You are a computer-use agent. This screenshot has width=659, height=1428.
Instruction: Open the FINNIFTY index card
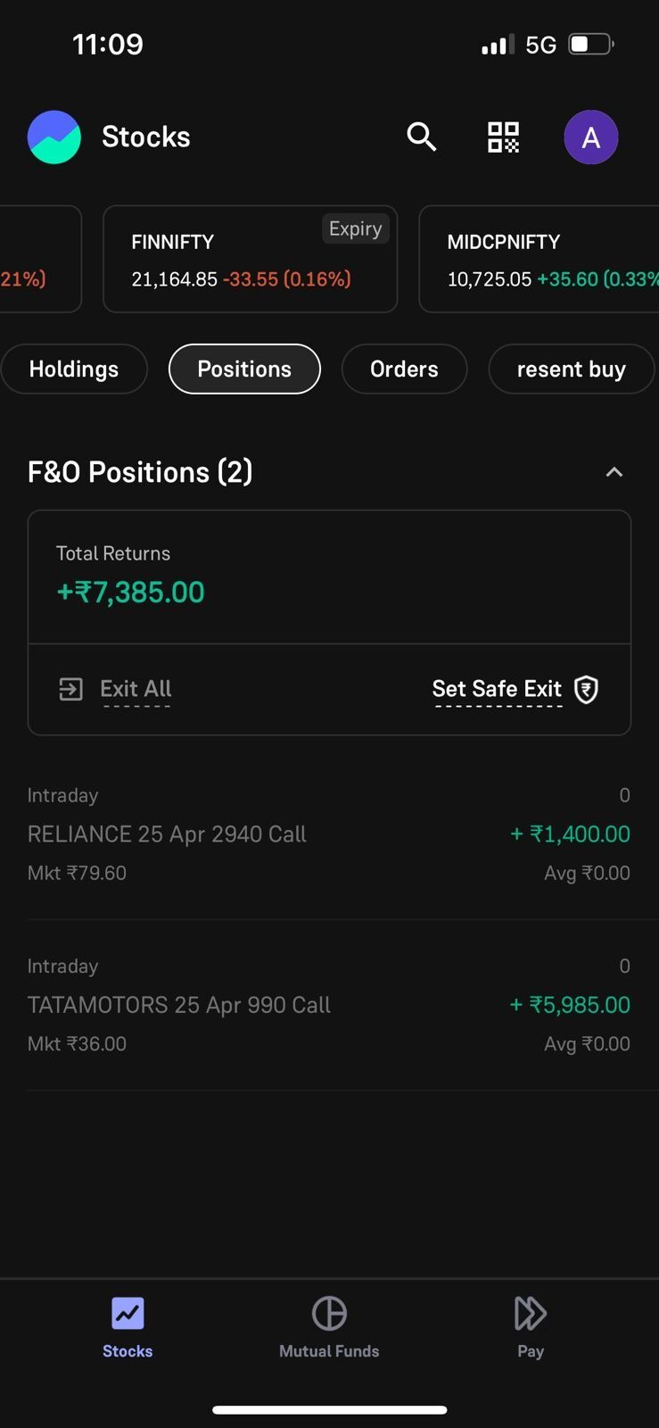[x=250, y=260]
